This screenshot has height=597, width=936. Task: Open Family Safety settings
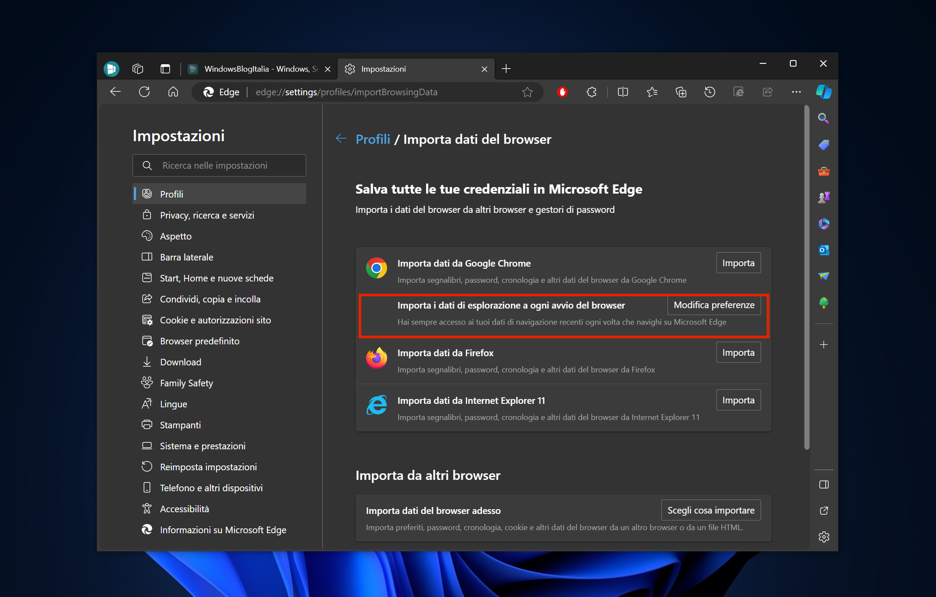[x=219, y=383]
